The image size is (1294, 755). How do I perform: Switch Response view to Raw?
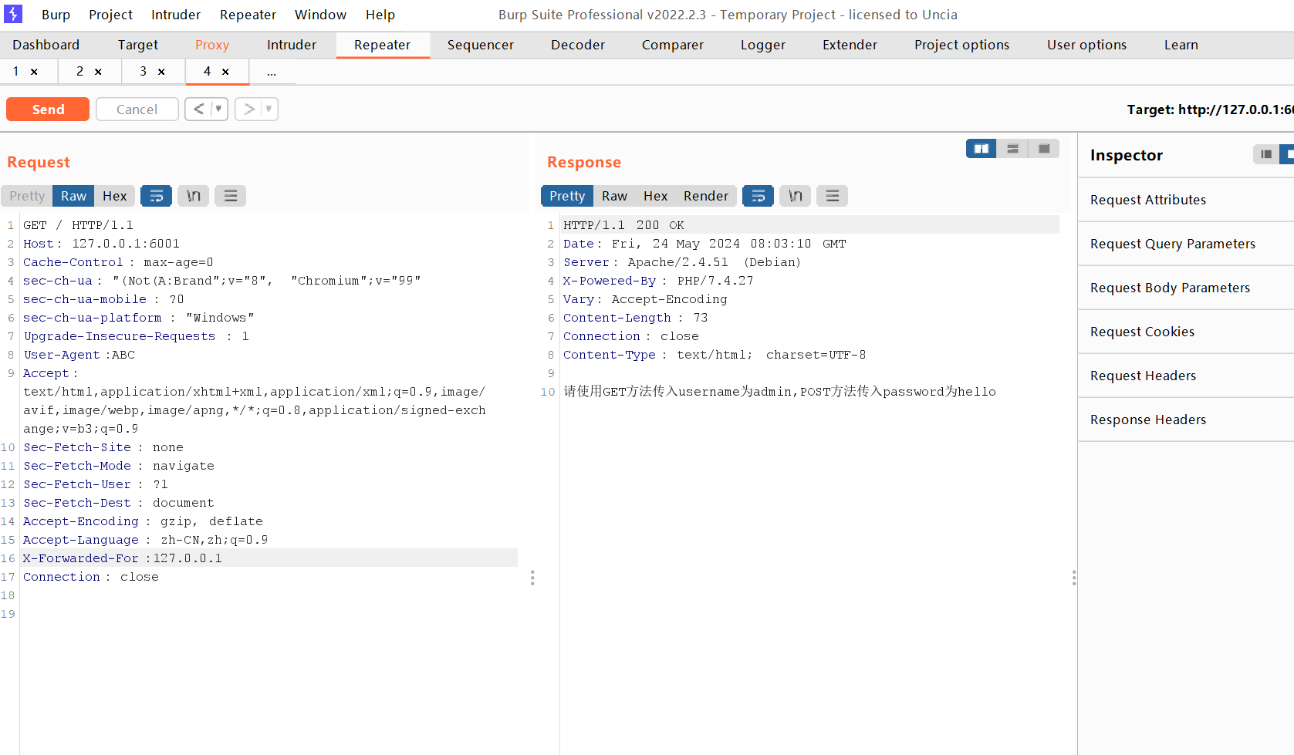(x=615, y=196)
